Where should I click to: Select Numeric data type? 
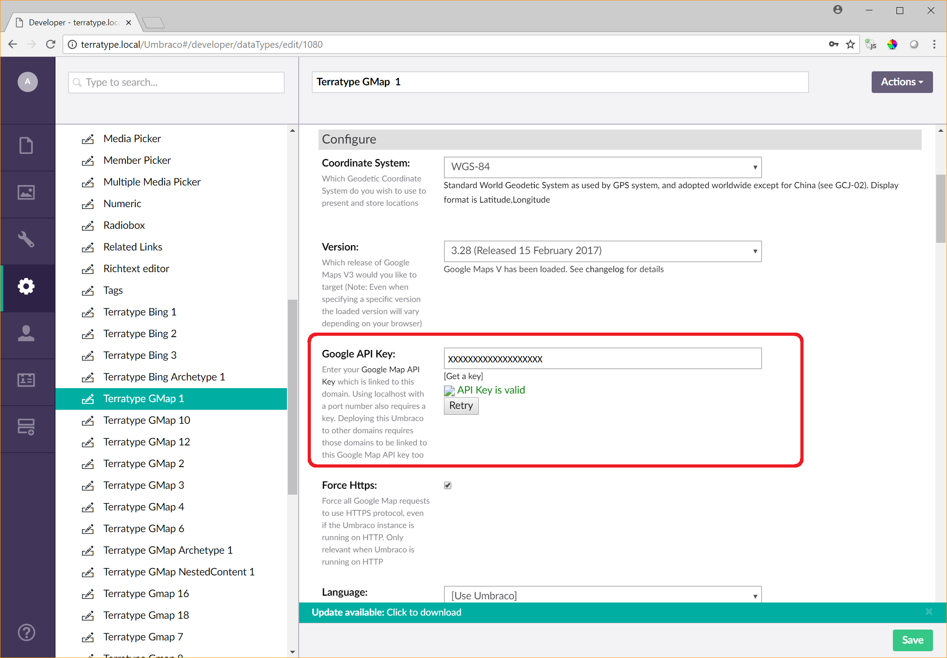tap(122, 204)
